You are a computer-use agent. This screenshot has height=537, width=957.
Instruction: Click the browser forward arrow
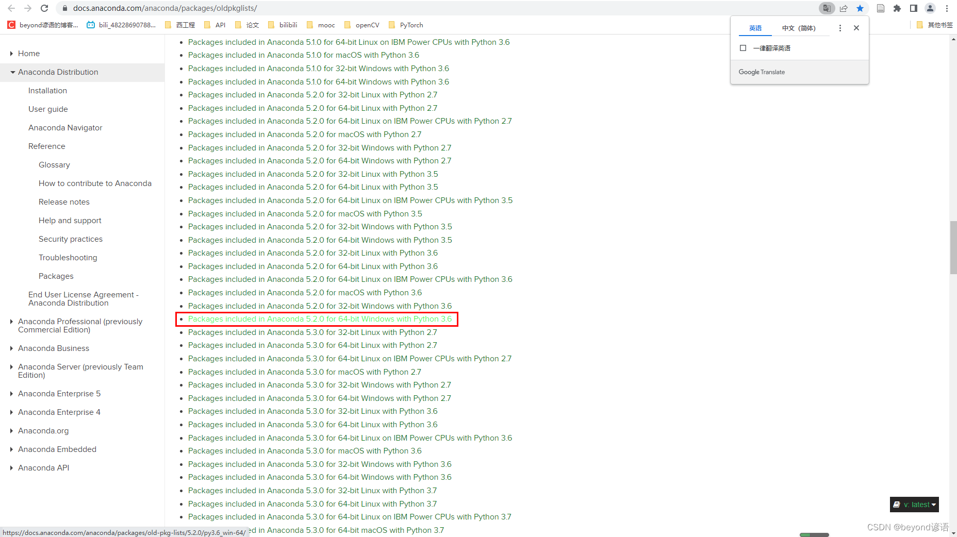28,8
